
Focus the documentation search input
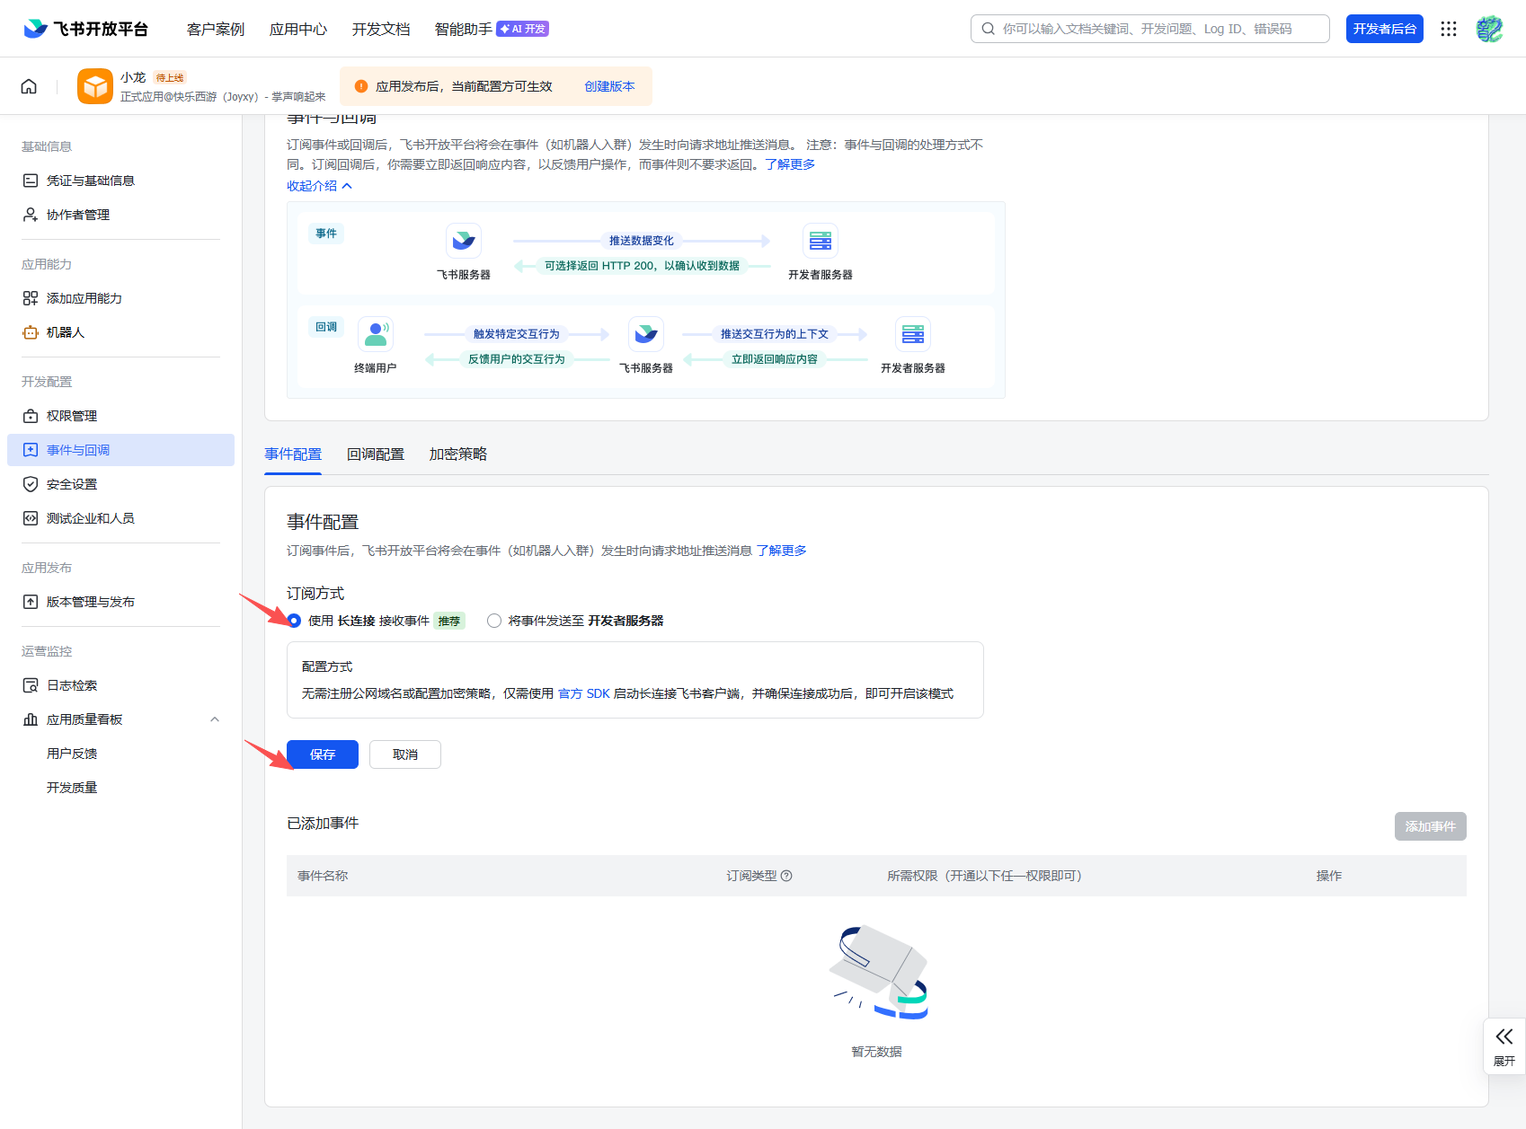[x=1150, y=29]
